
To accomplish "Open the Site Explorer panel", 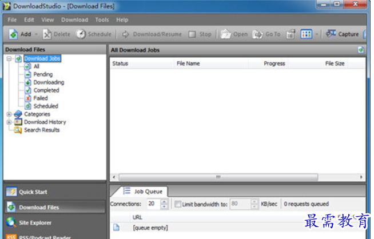I will click(55, 222).
